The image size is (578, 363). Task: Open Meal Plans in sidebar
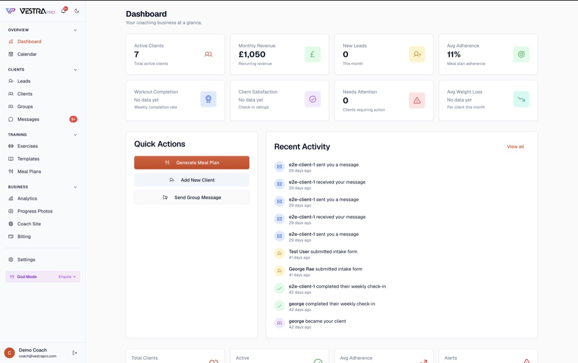(42, 171)
